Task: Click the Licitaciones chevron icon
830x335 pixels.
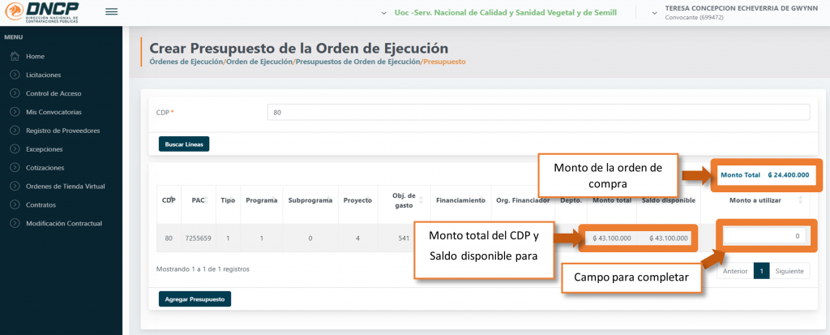Action: click(15, 75)
